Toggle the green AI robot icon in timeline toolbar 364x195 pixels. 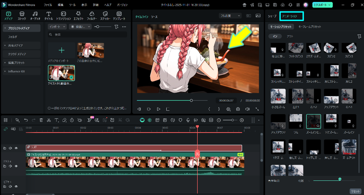[142, 120]
